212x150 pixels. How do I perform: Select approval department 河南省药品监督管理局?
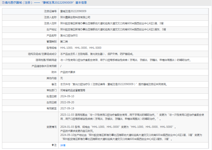click(x=73, y=90)
